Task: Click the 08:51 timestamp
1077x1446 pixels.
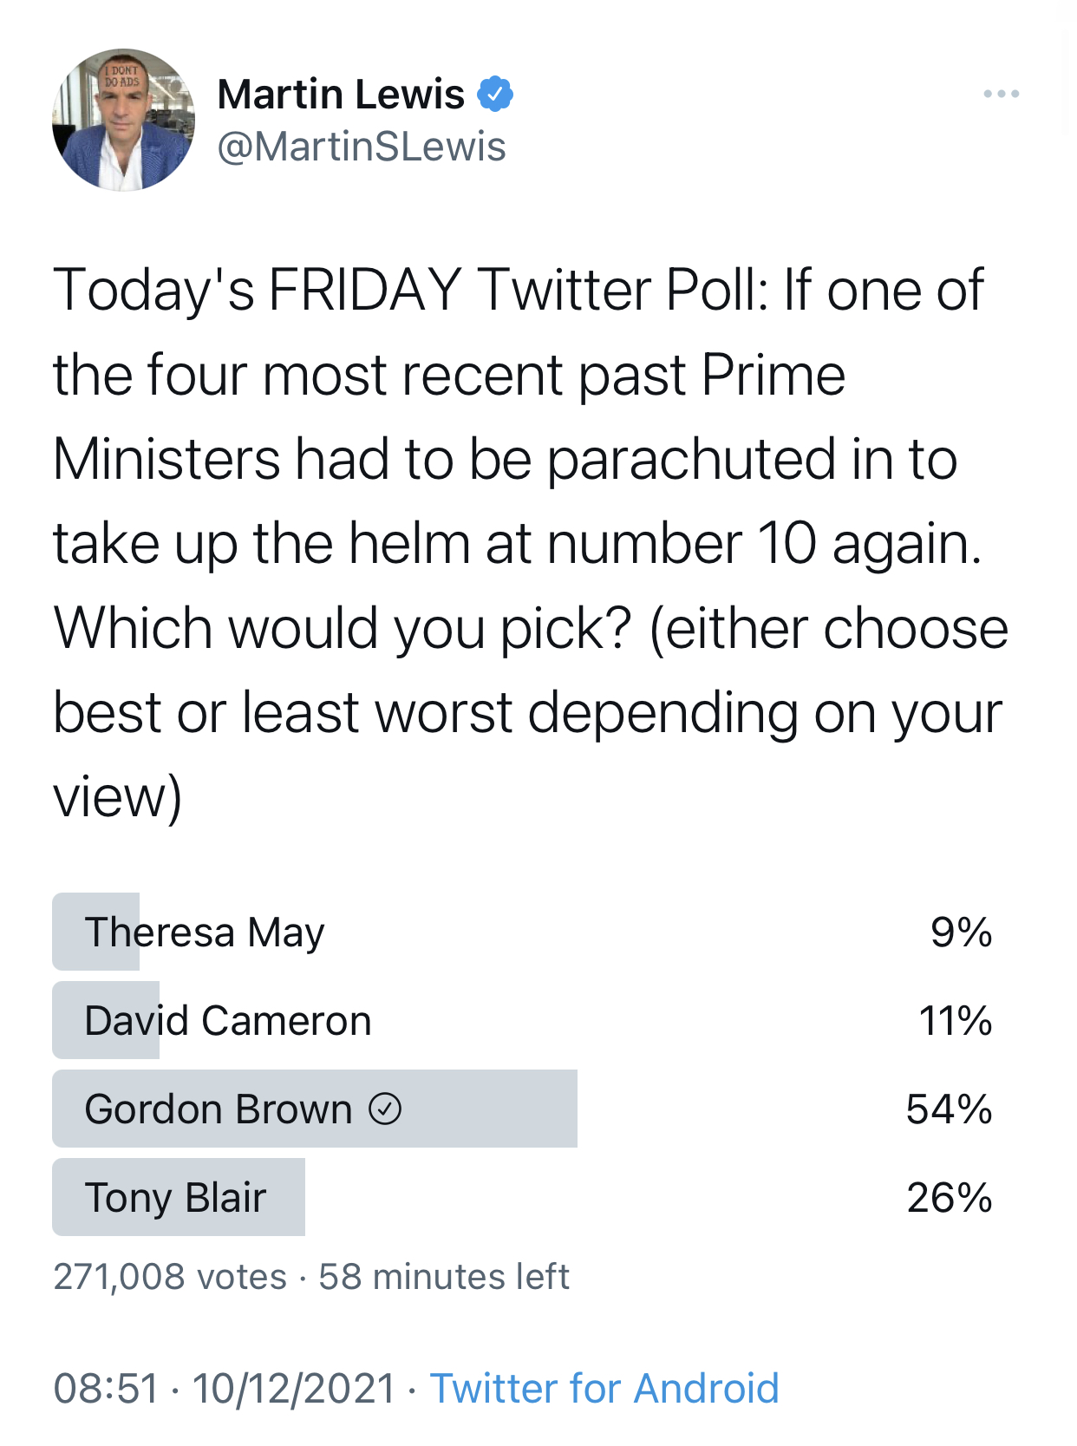Action: click(x=107, y=1388)
